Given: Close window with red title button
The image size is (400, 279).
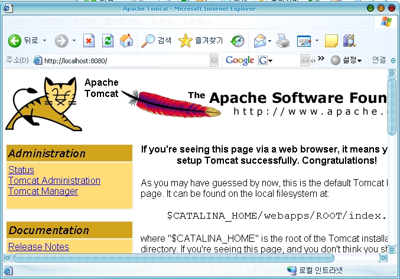Looking at the screenshot, I should [392, 8].
